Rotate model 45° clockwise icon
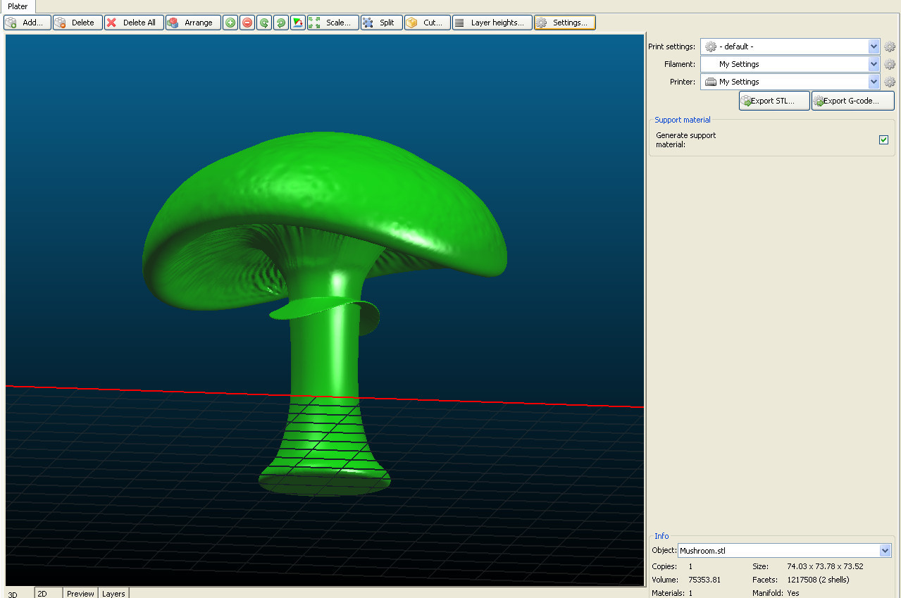Viewport: 901px width, 598px height. 281,23
